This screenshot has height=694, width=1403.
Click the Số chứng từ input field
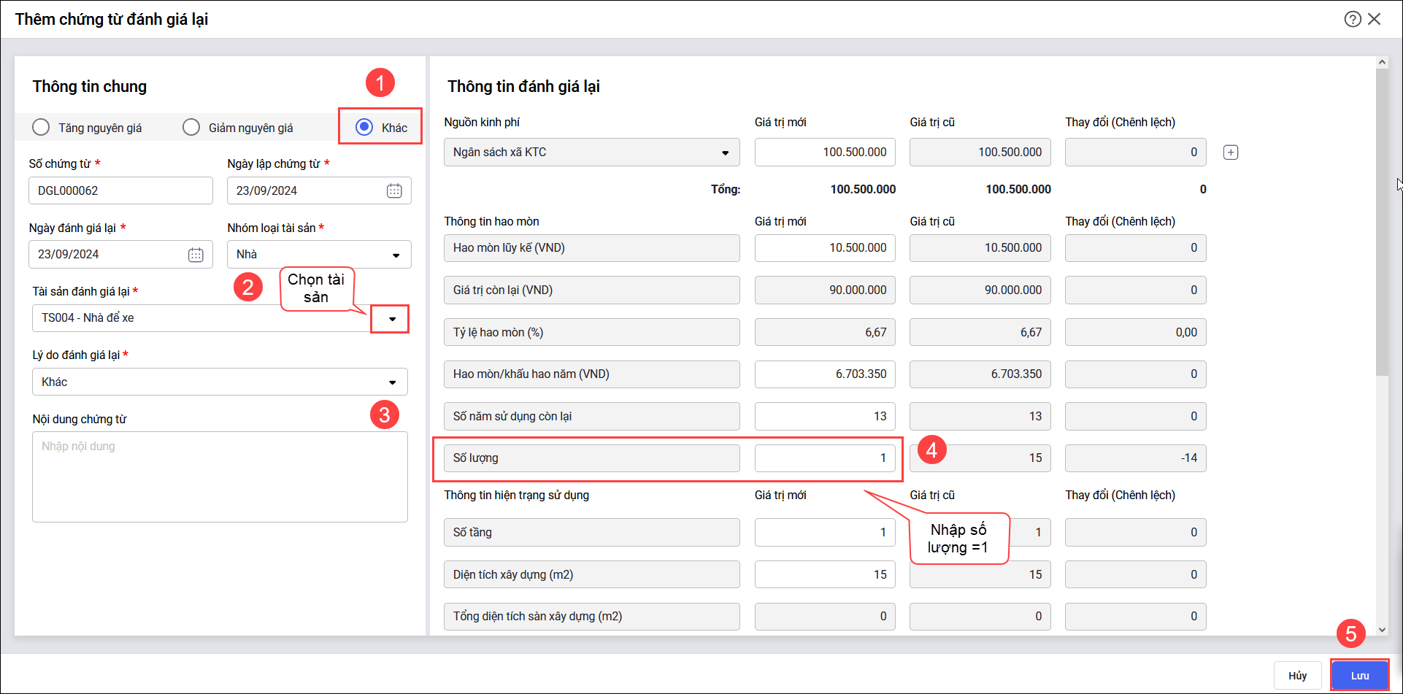click(x=120, y=190)
